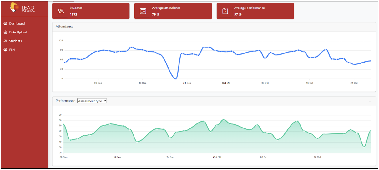Click the Data Upload sidebar icon
The image size is (379, 170).
click(x=5, y=32)
